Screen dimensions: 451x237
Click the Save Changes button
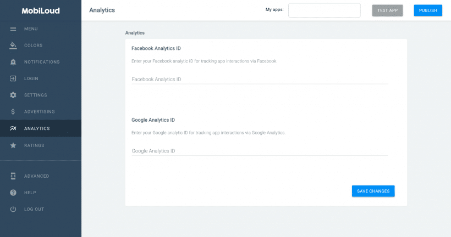point(373,191)
